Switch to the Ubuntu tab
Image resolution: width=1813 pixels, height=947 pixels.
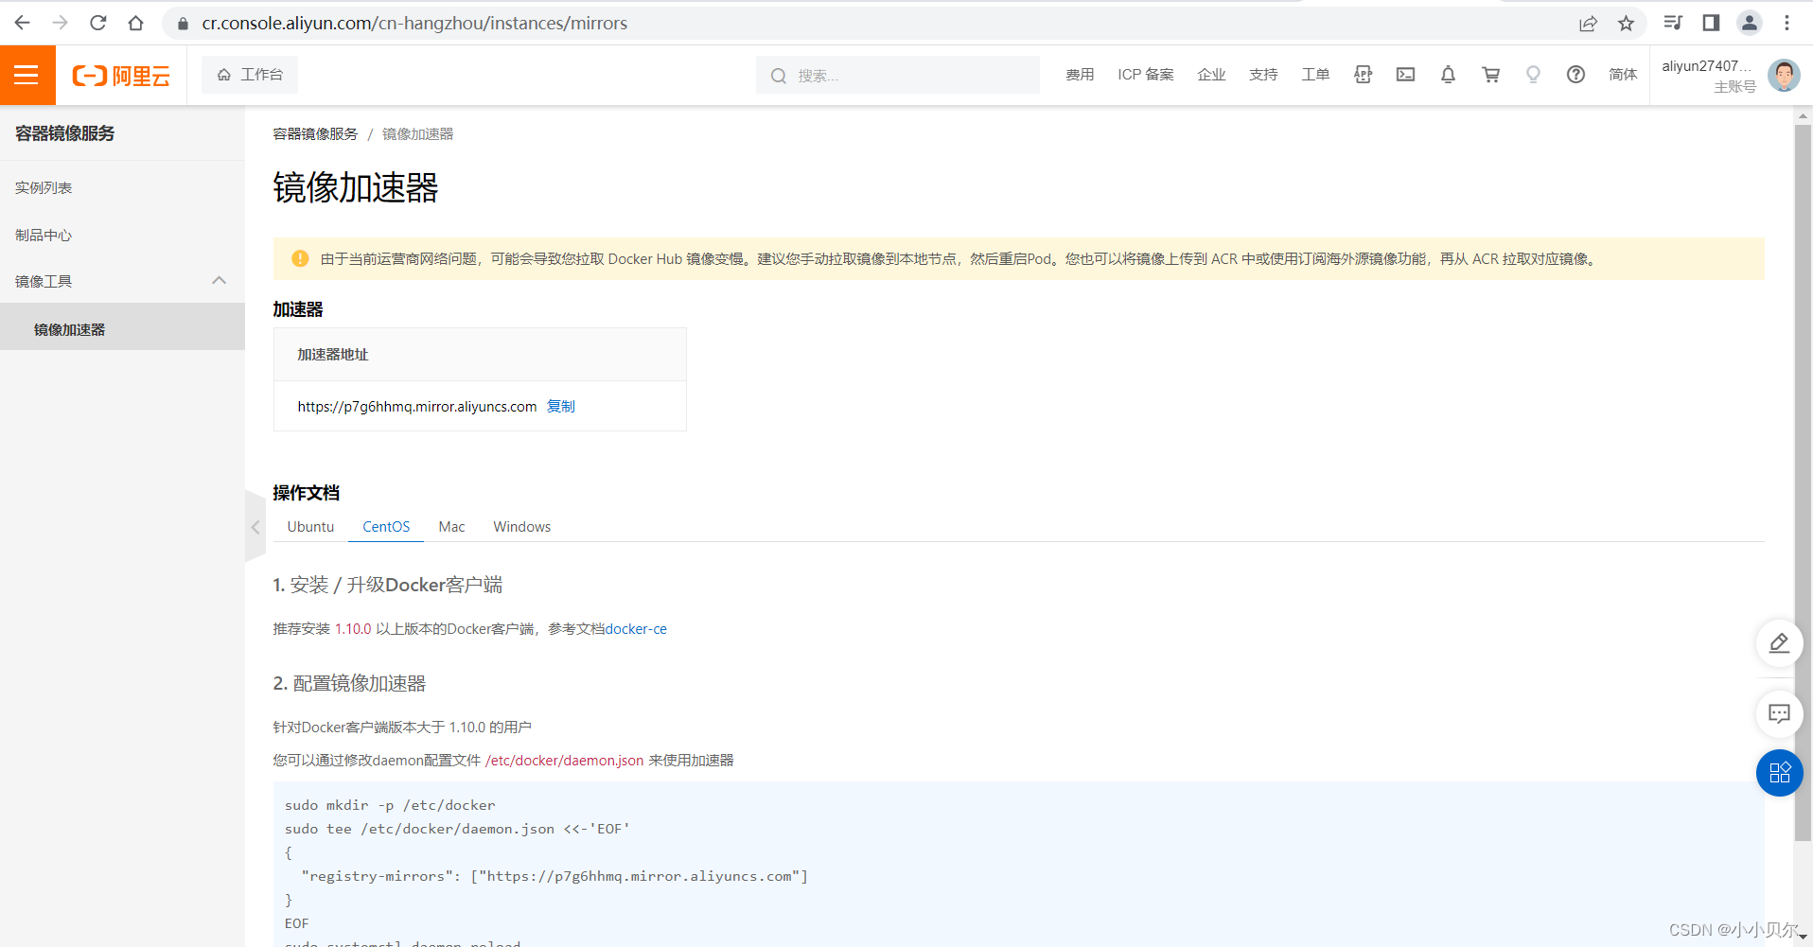[310, 527]
